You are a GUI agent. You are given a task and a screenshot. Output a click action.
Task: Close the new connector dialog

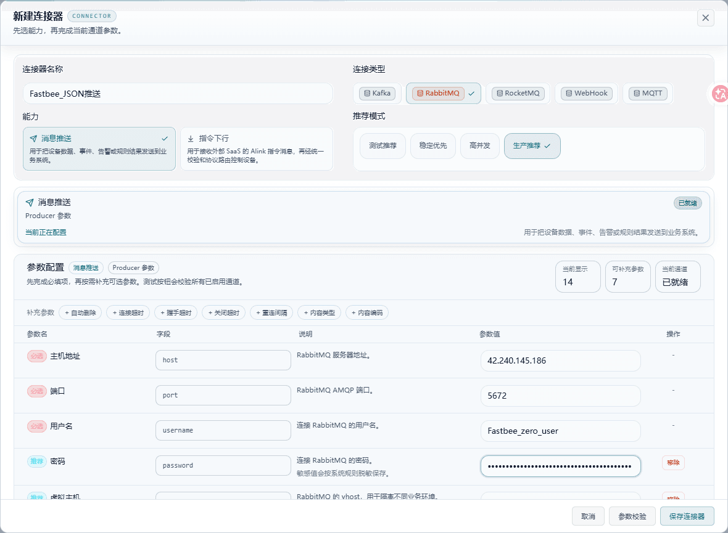[705, 18]
